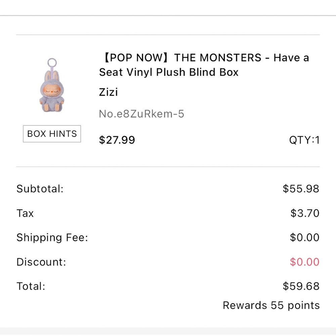Select the variant name Zizi
Screen dimensions: 336x336
click(x=108, y=92)
